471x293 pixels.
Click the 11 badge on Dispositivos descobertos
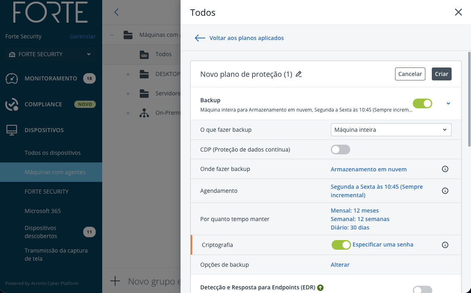(x=89, y=232)
